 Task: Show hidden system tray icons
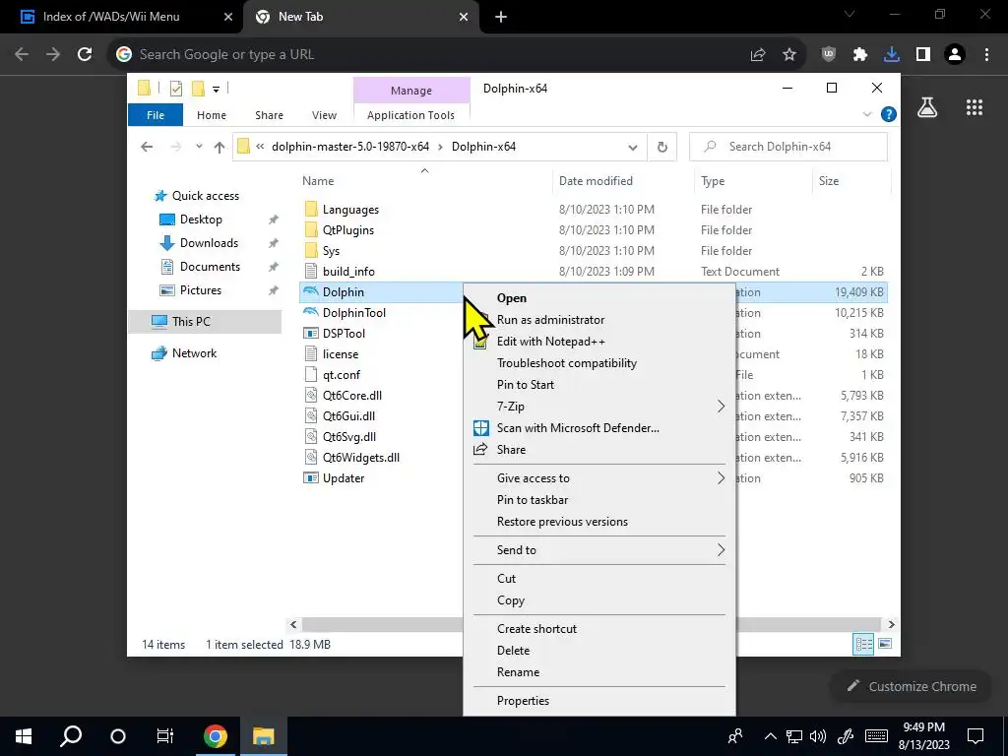(770, 736)
